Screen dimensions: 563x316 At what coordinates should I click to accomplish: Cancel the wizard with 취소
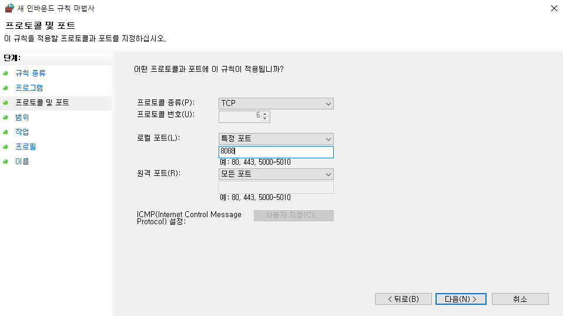tap(520, 299)
